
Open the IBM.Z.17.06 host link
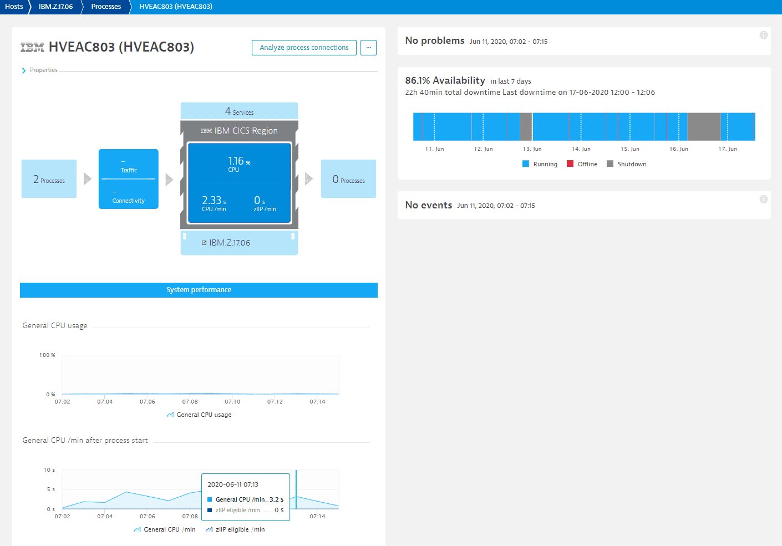coord(230,243)
